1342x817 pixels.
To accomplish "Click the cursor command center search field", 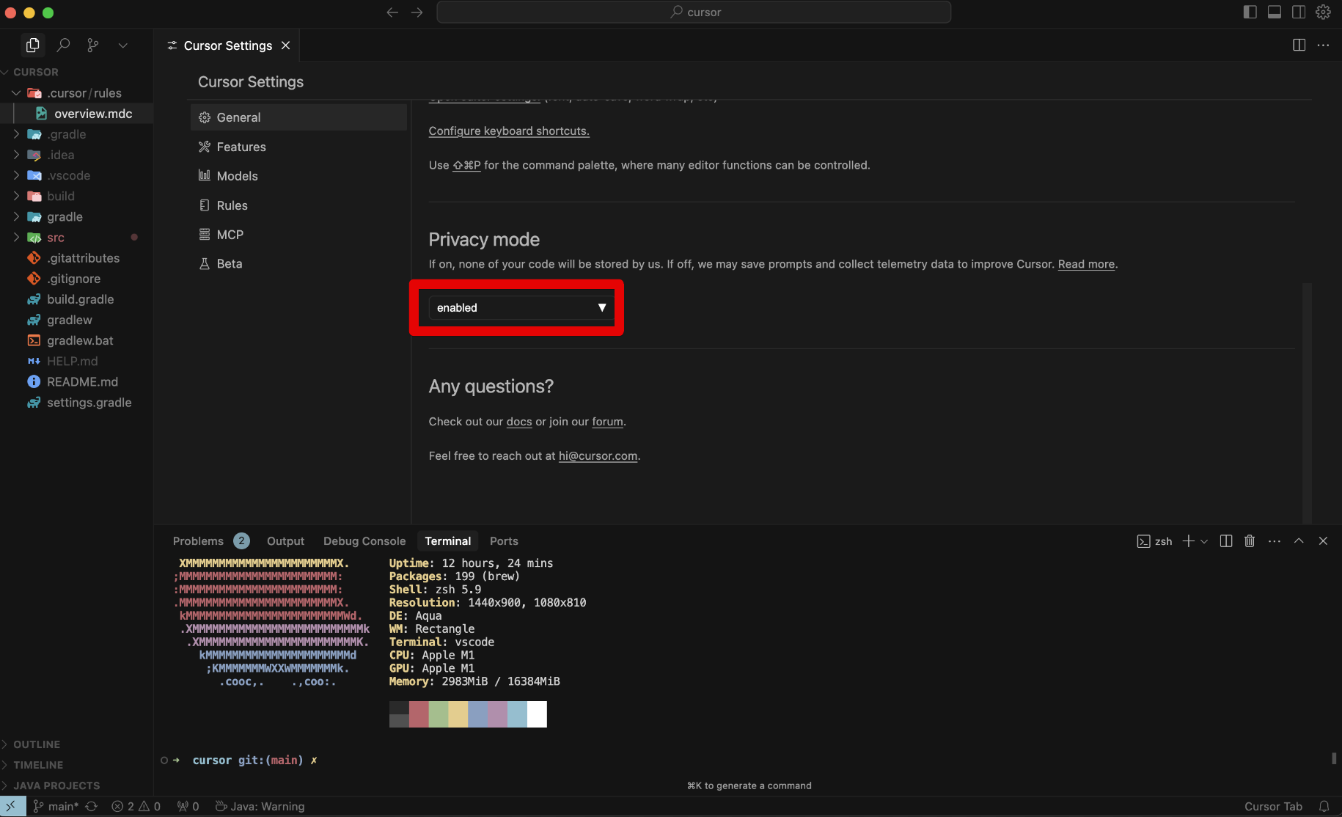I will point(694,12).
